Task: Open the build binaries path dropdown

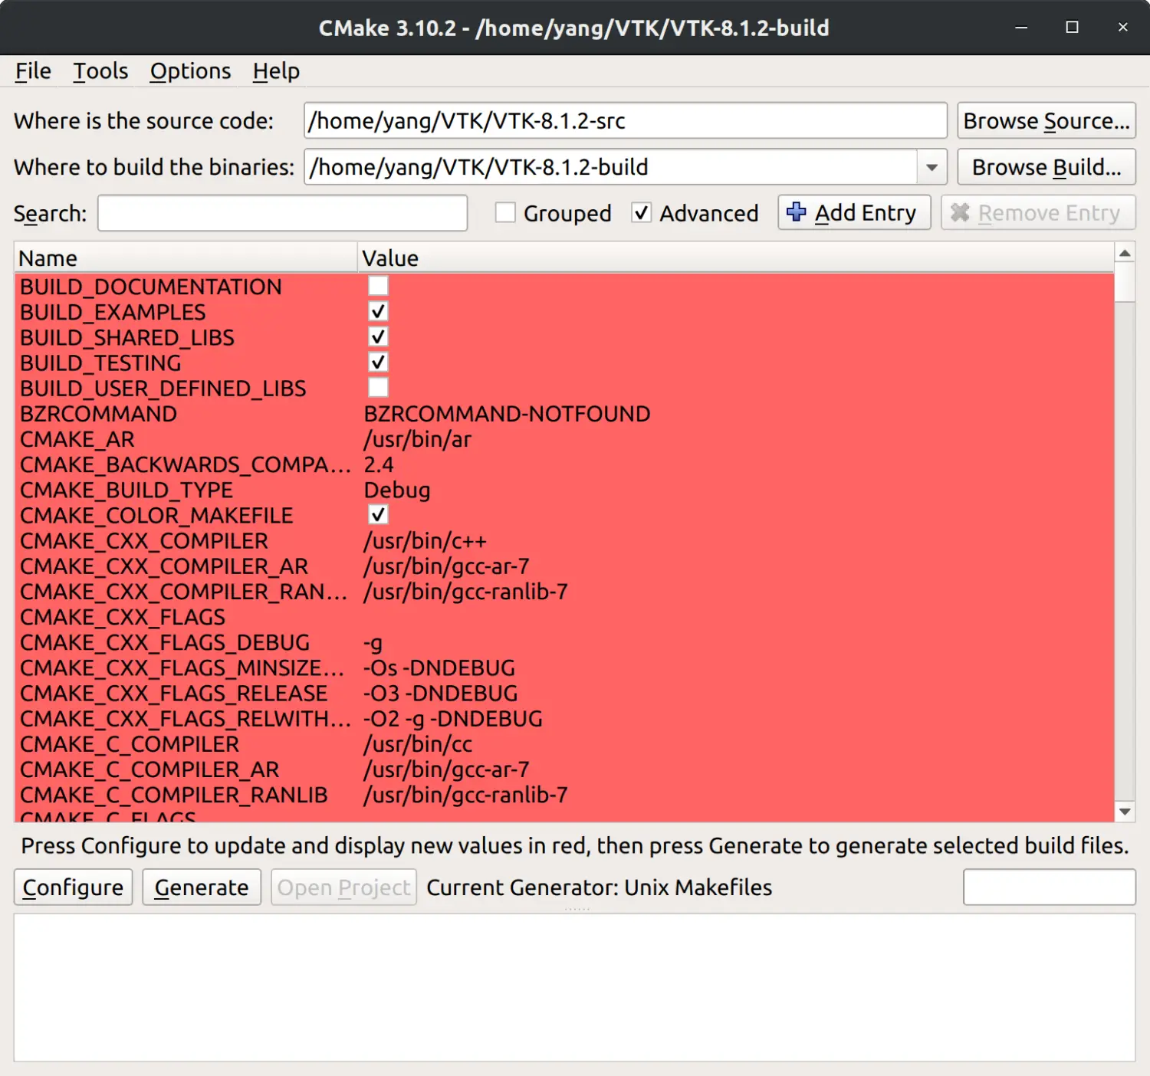Action: pyautogui.click(x=932, y=167)
